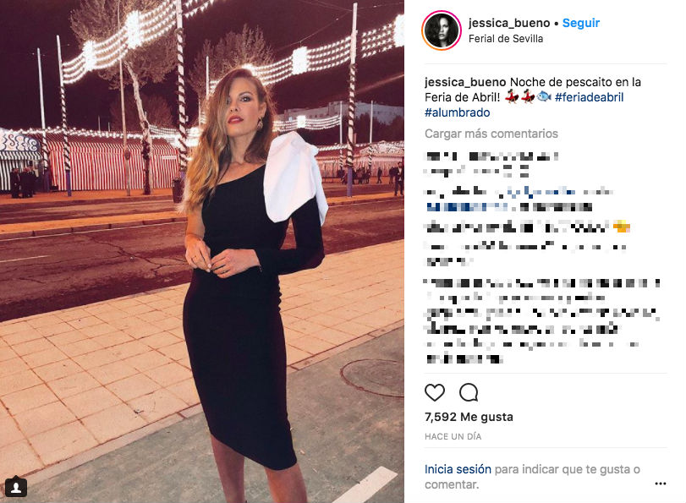Open comments via the speech bubble icon
The width and height of the screenshot is (686, 503).
pyautogui.click(x=469, y=392)
